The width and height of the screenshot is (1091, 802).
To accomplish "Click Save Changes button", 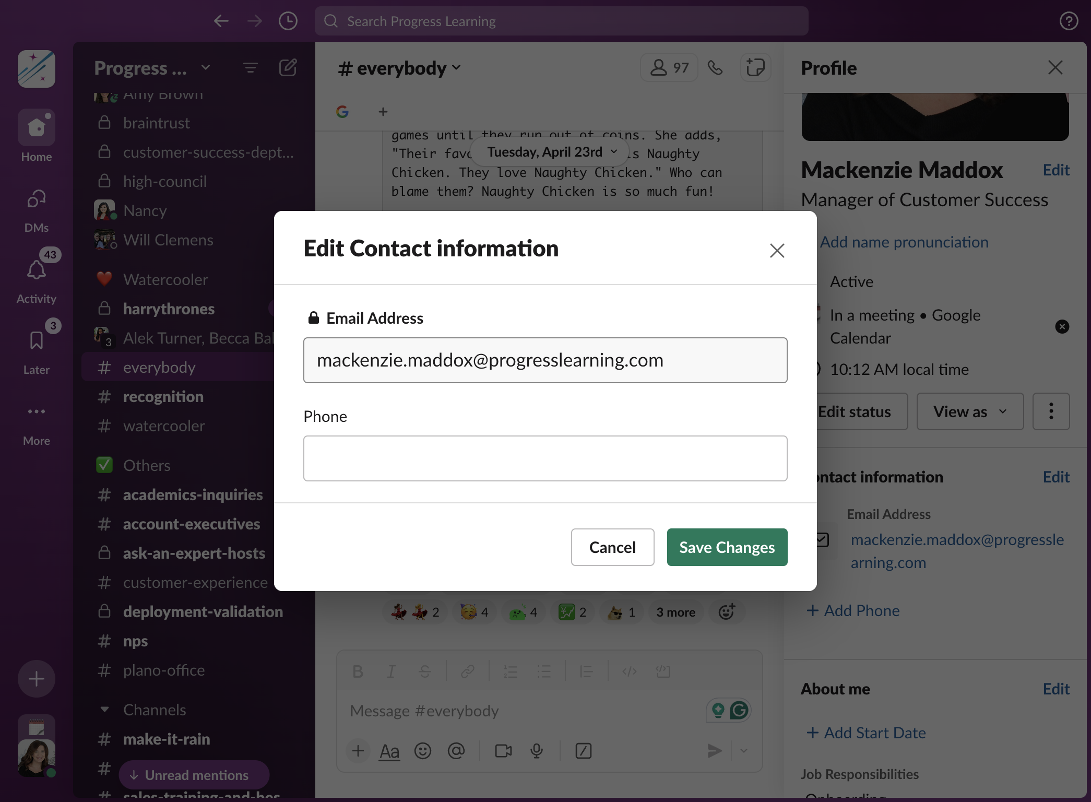I will click(727, 547).
